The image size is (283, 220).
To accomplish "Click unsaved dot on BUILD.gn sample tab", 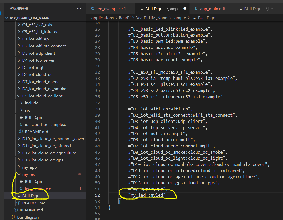I will coord(185,8).
